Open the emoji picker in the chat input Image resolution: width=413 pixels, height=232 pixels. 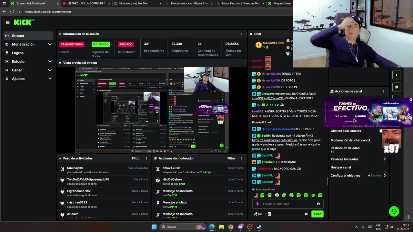(318, 204)
